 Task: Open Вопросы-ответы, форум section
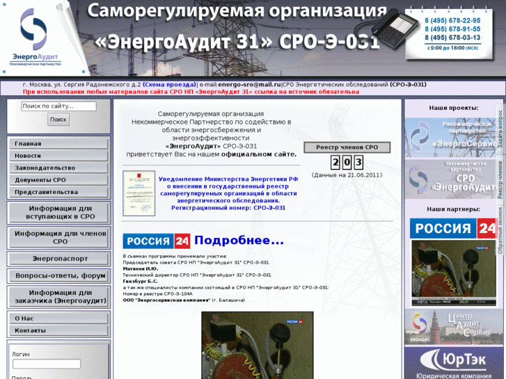click(x=59, y=276)
